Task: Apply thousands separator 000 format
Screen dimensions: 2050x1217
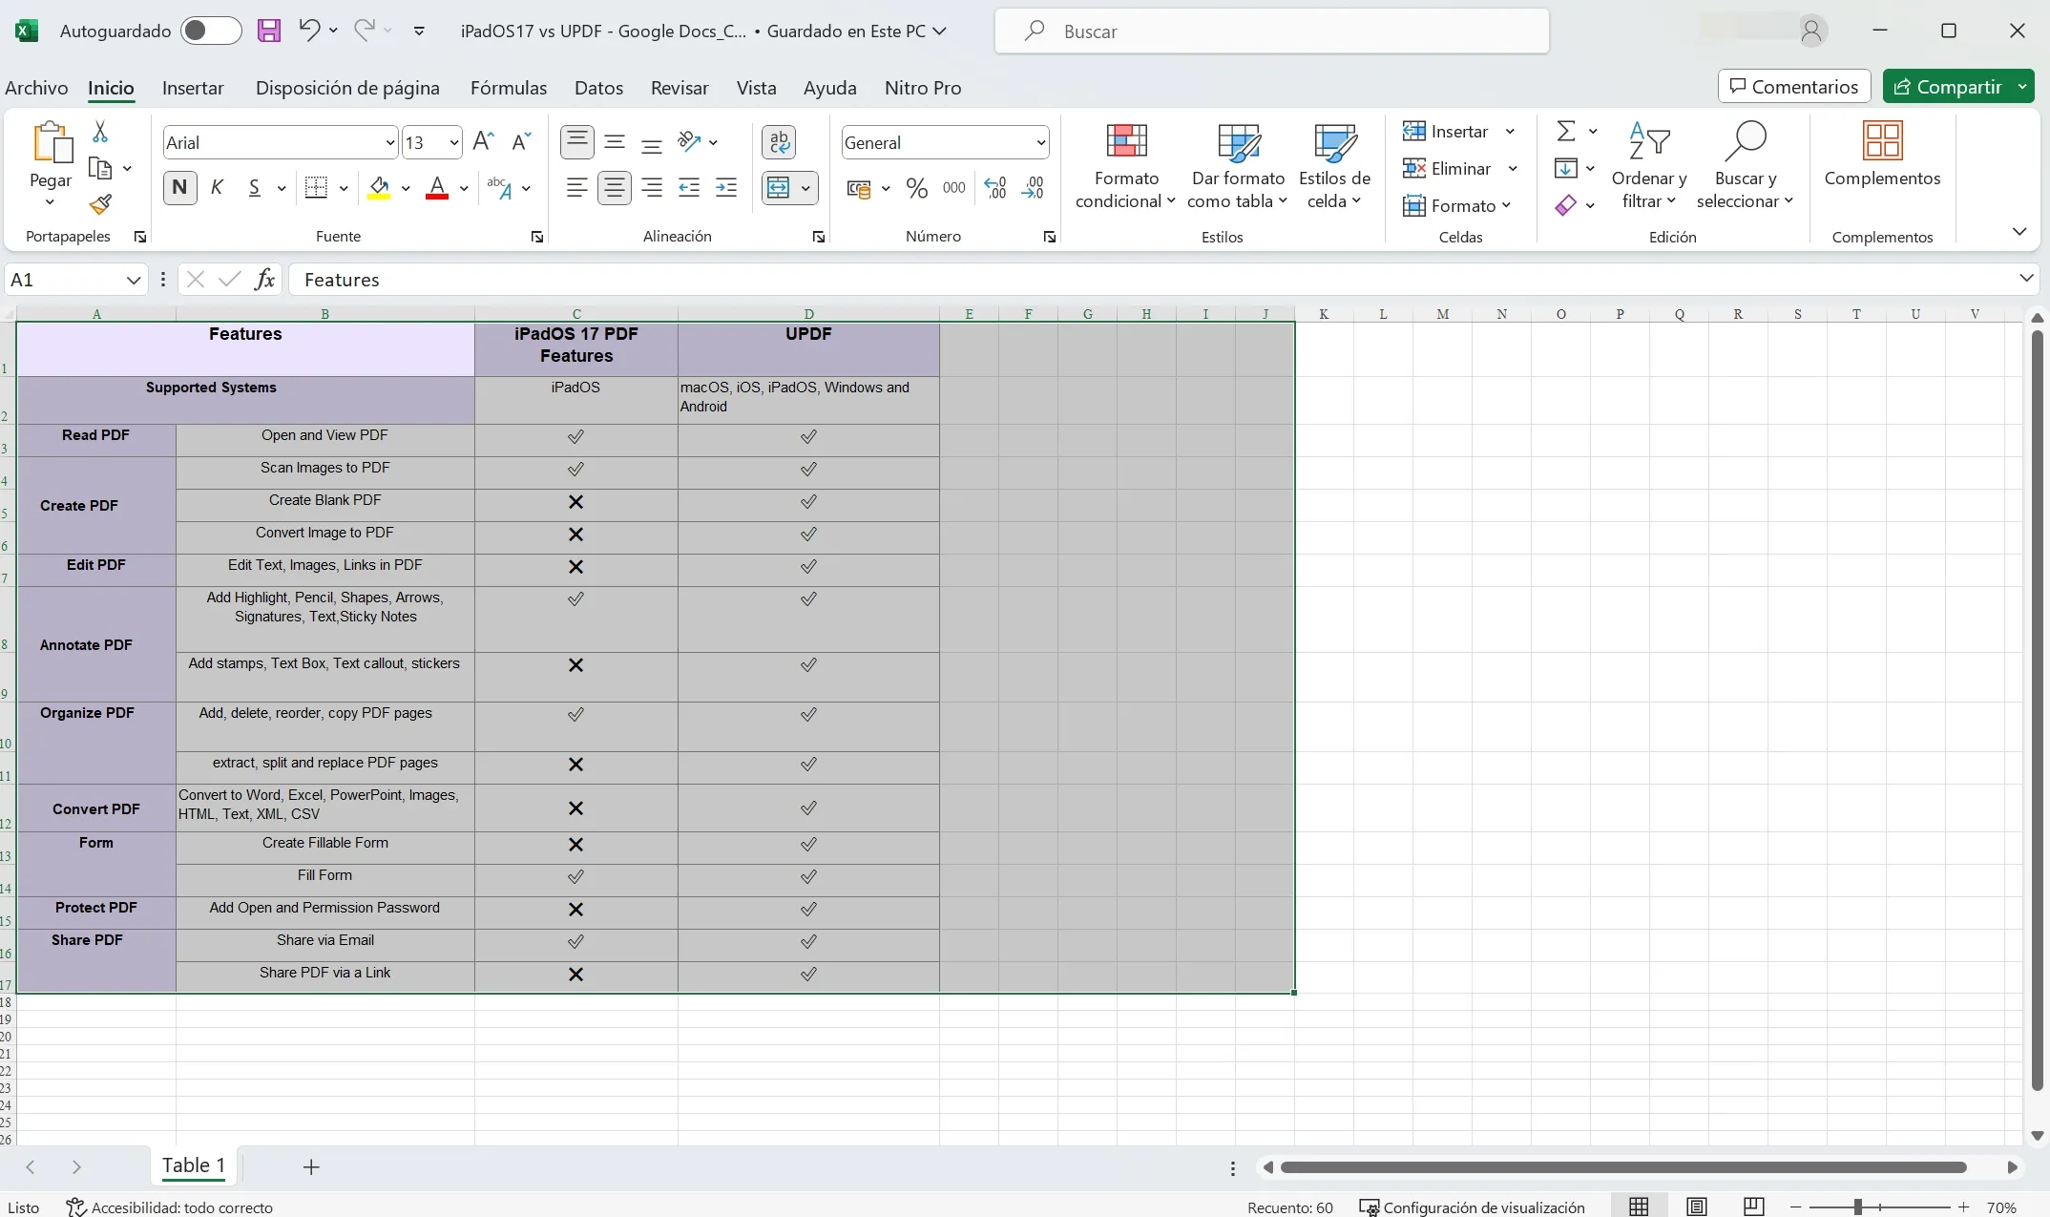Action: tap(953, 188)
